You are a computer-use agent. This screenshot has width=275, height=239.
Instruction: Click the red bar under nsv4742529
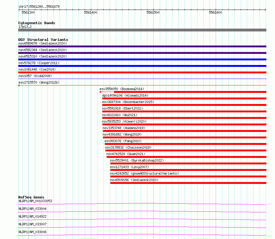pyautogui.click(x=186, y=157)
